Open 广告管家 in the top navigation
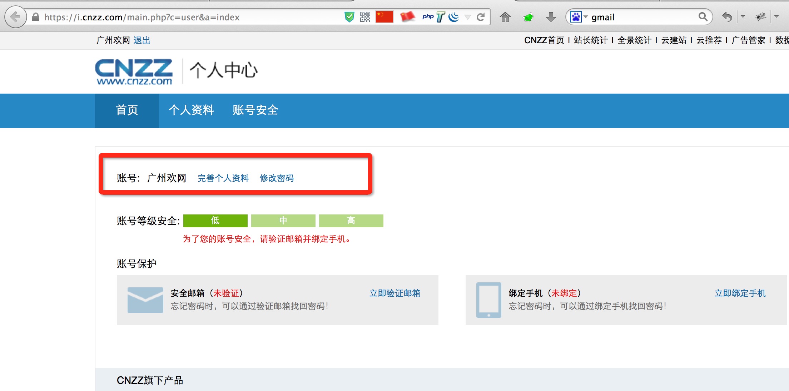 749,40
